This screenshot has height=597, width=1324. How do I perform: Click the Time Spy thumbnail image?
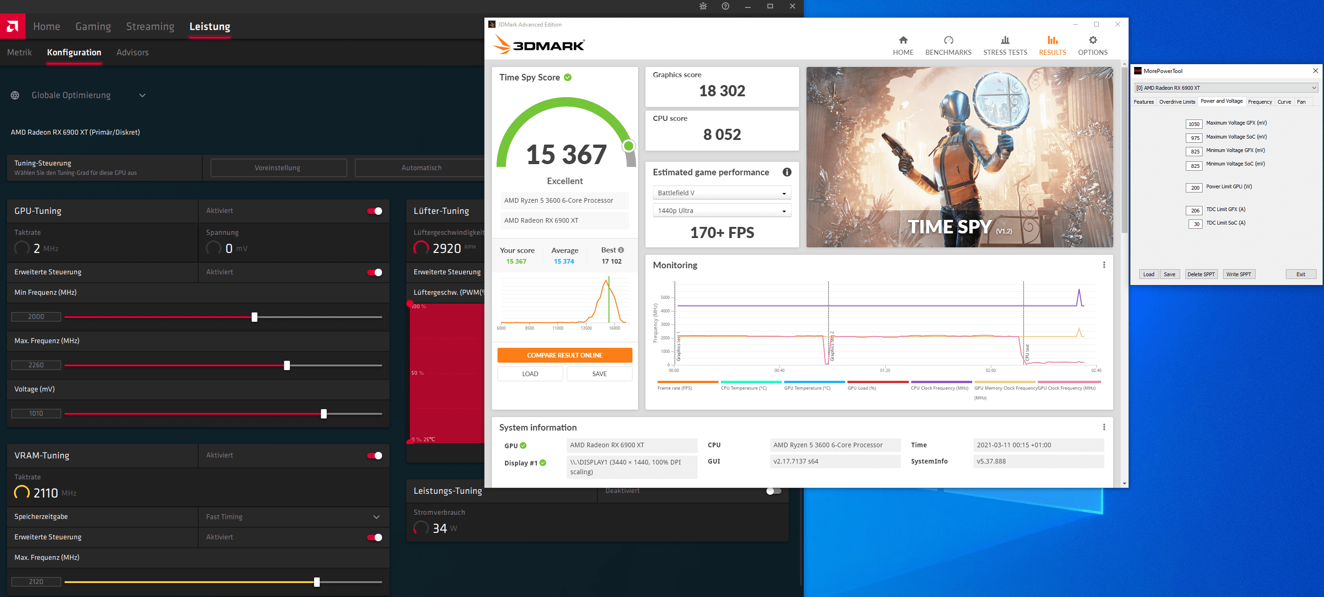[960, 157]
